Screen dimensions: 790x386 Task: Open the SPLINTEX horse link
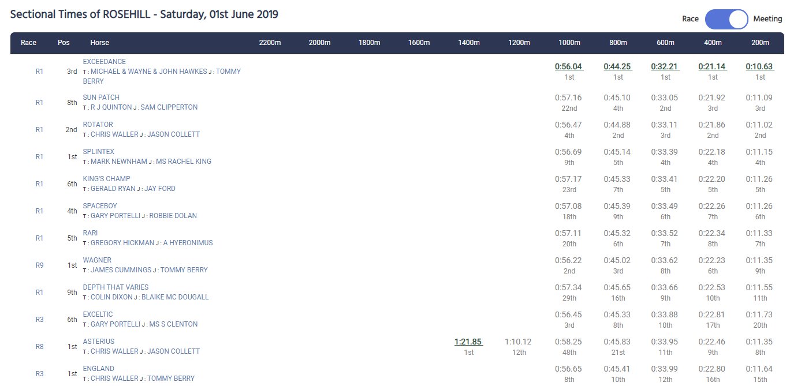pyautogui.click(x=99, y=152)
